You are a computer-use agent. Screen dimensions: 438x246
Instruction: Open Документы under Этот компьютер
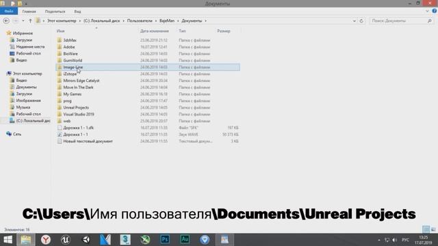26,87
